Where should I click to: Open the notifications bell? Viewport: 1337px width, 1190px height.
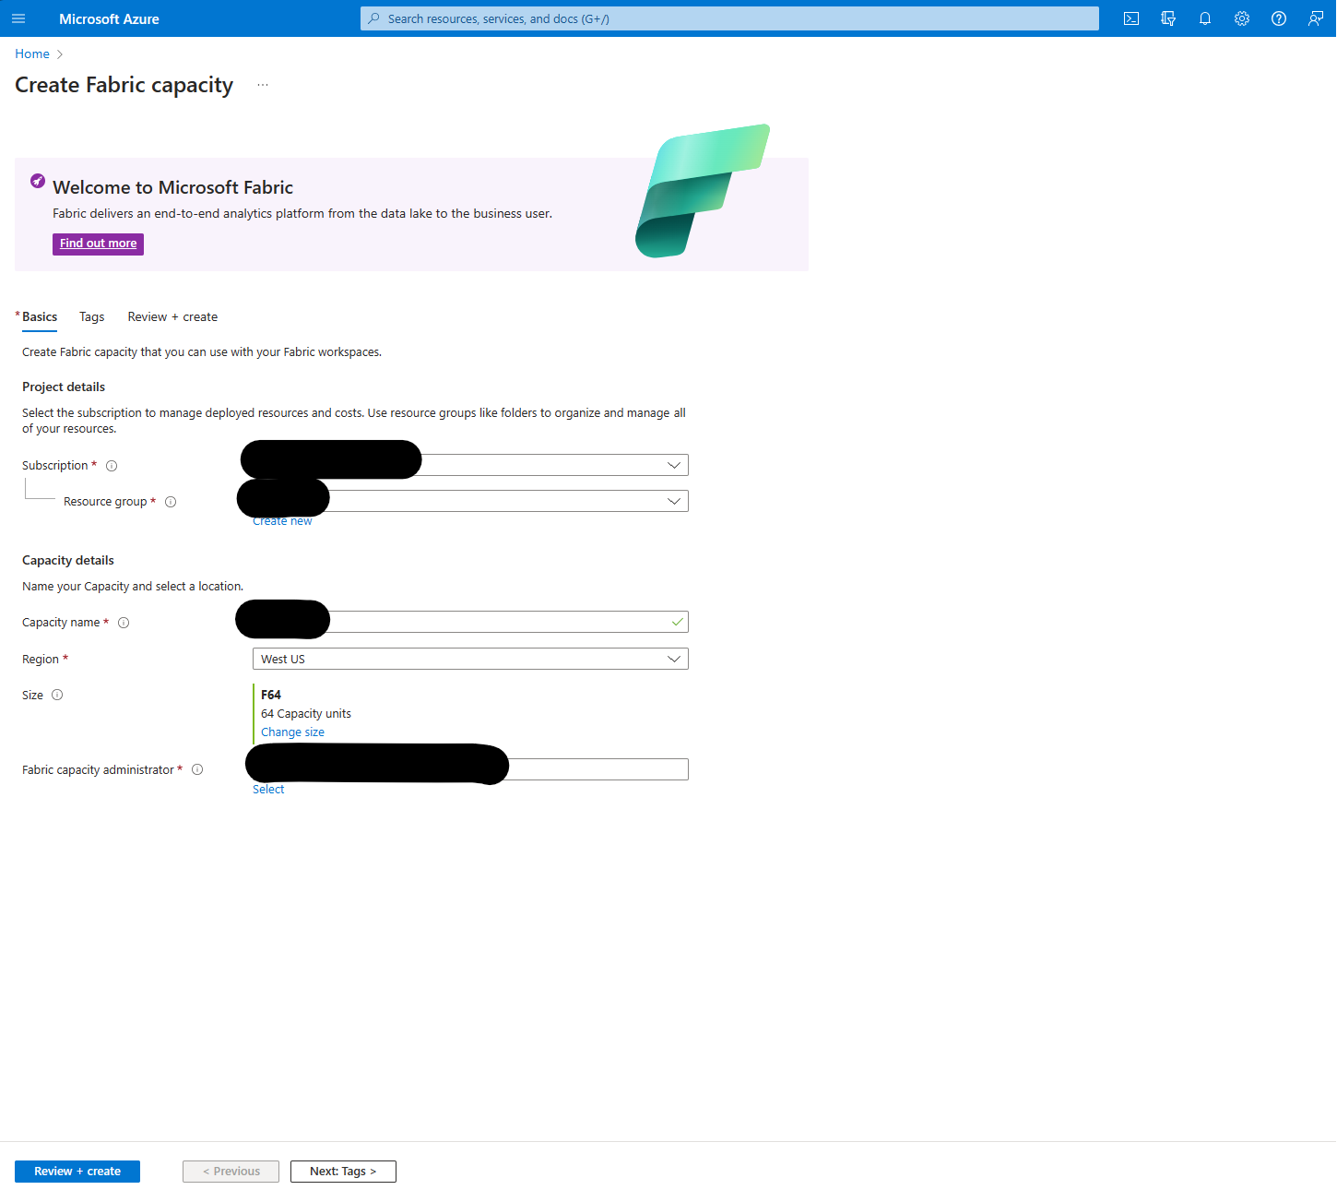1205,18
